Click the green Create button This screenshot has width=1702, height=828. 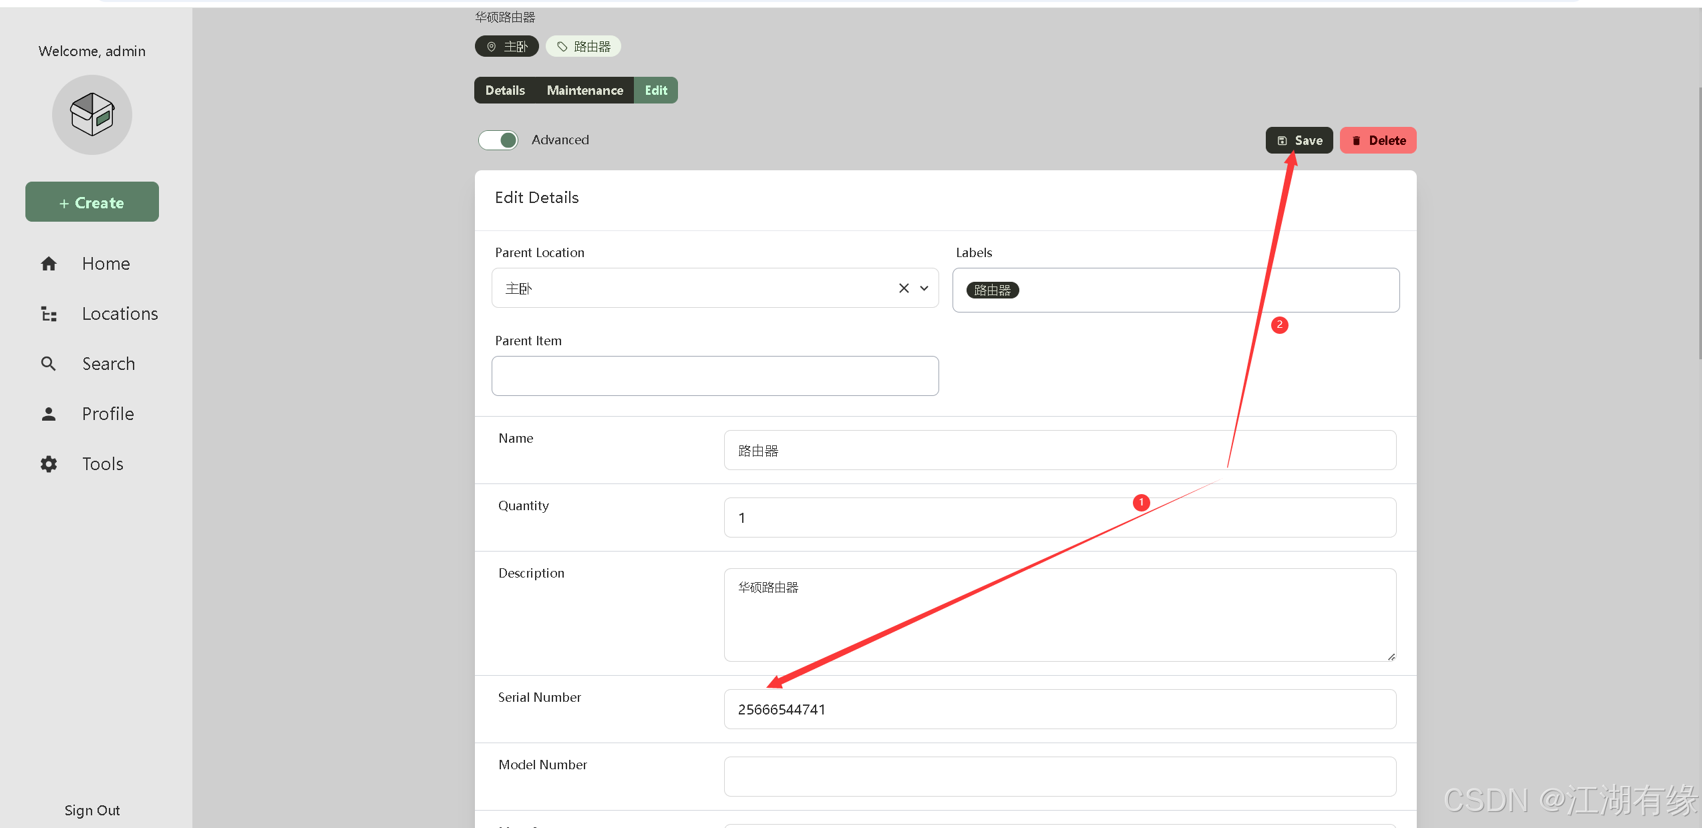[x=92, y=202]
